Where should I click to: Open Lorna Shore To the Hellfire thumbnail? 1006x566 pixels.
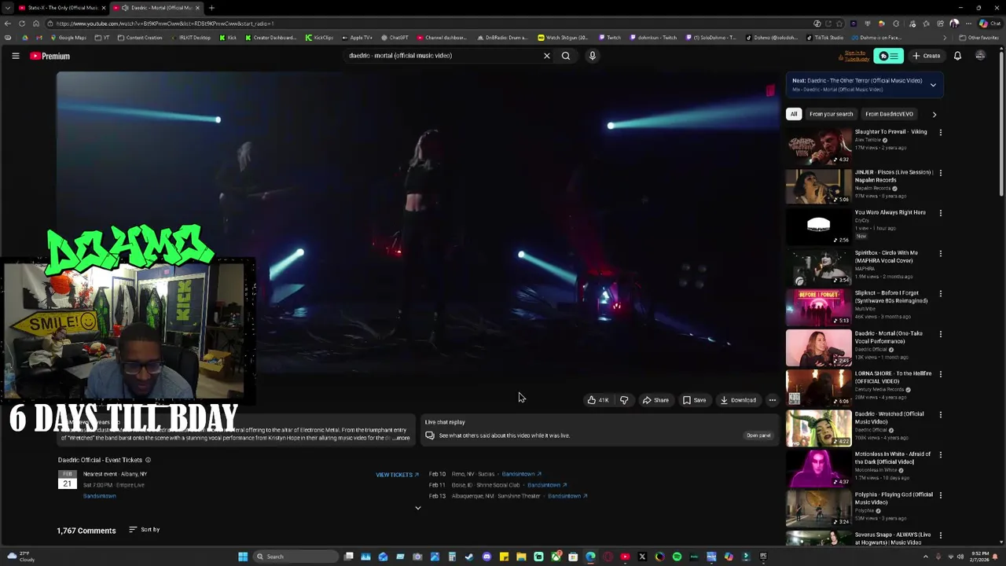tap(818, 388)
